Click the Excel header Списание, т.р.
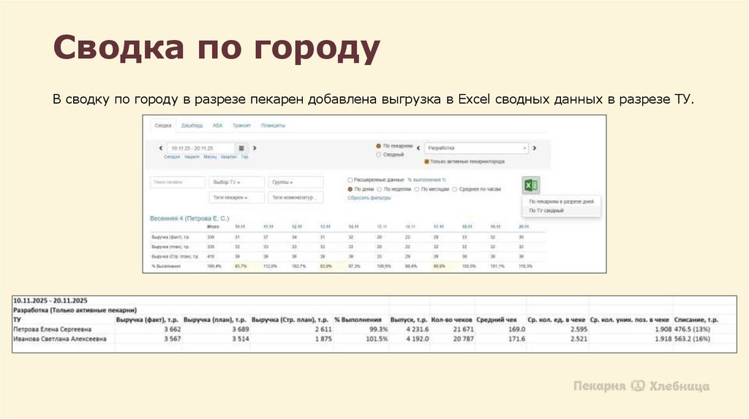Viewport: 749px width, 419px height. 696,320
